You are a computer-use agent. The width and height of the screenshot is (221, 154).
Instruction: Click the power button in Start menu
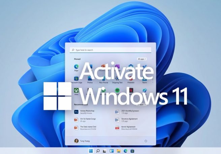point(146,141)
